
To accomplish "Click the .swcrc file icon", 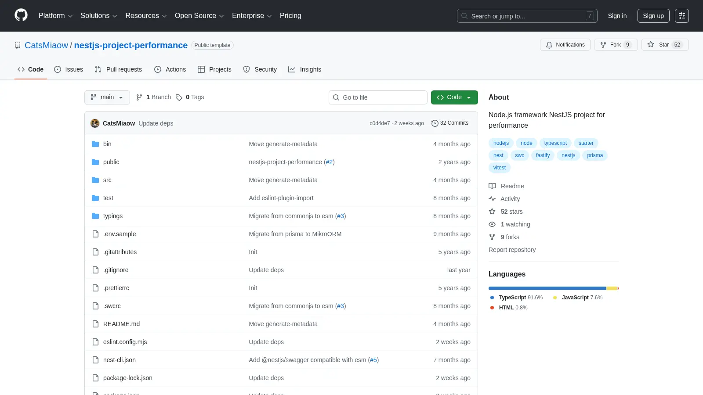I will [95, 306].
